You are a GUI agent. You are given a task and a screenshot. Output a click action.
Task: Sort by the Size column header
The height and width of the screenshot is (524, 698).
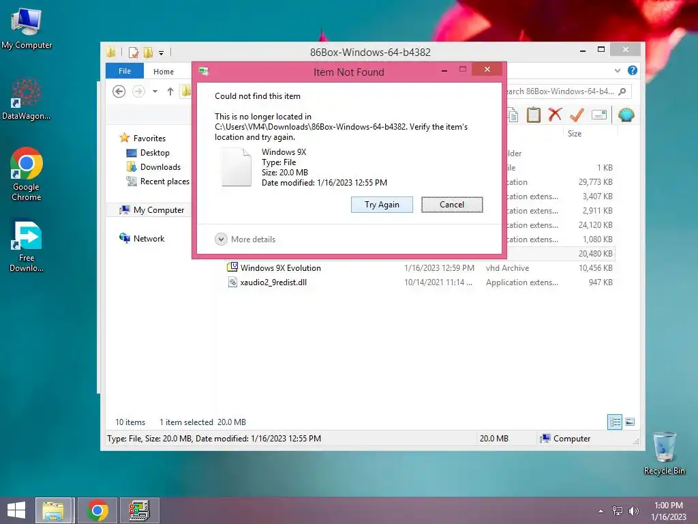[590, 133]
